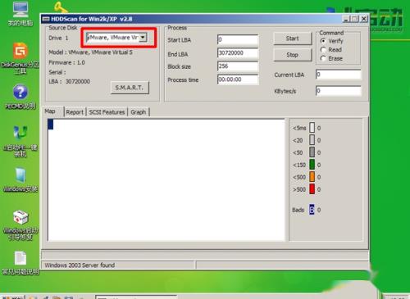Click the Stop button
Viewport: 410px width, 299px height.
(x=293, y=55)
